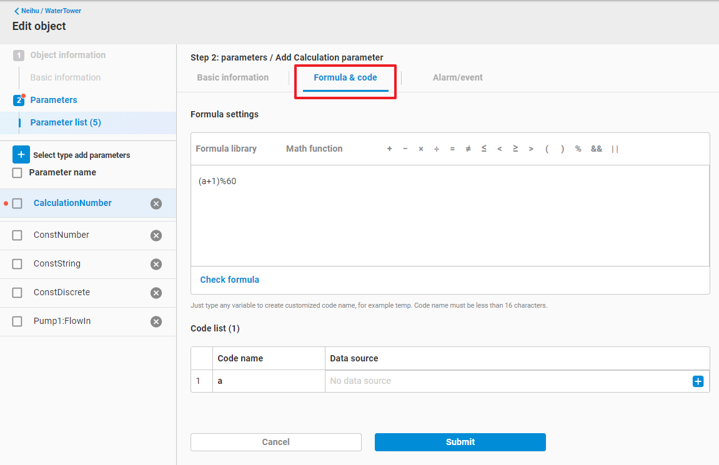Viewport: 719px width, 465px height.
Task: Check the ConstDiscrete parameter checkbox
Action: pos(17,293)
